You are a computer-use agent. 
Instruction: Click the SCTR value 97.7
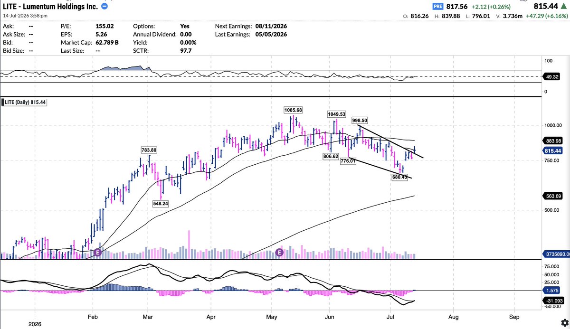[x=185, y=50]
